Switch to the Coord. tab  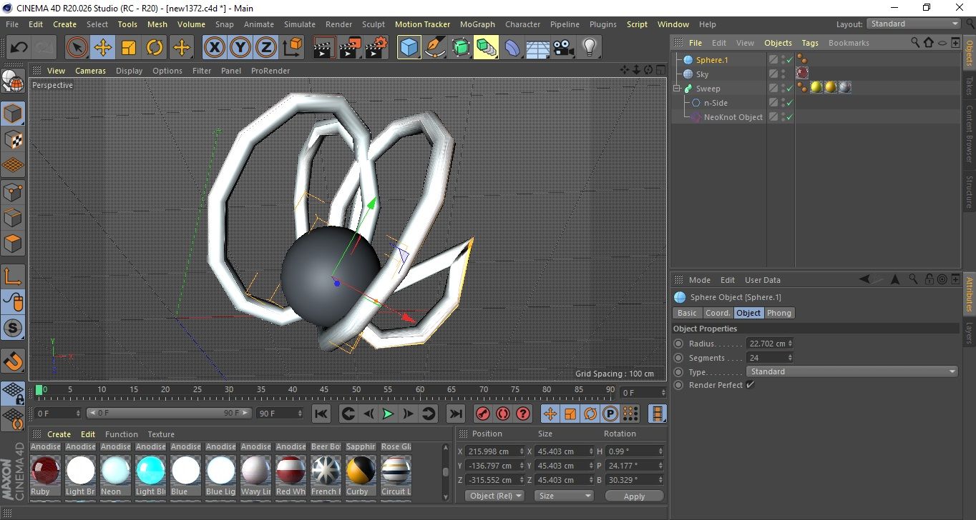(x=718, y=313)
